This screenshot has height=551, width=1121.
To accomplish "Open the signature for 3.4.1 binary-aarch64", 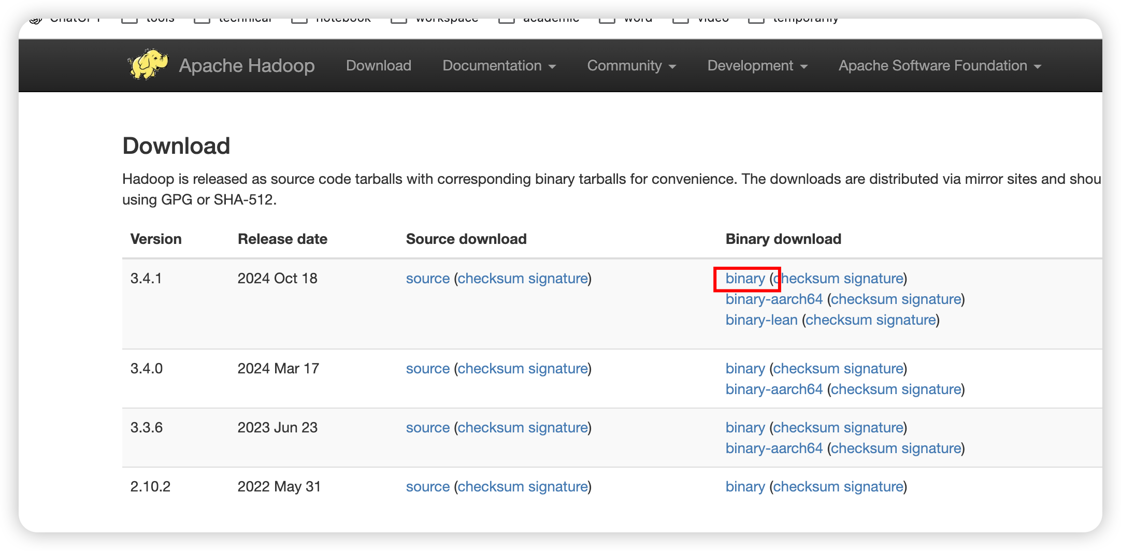I will (x=931, y=299).
